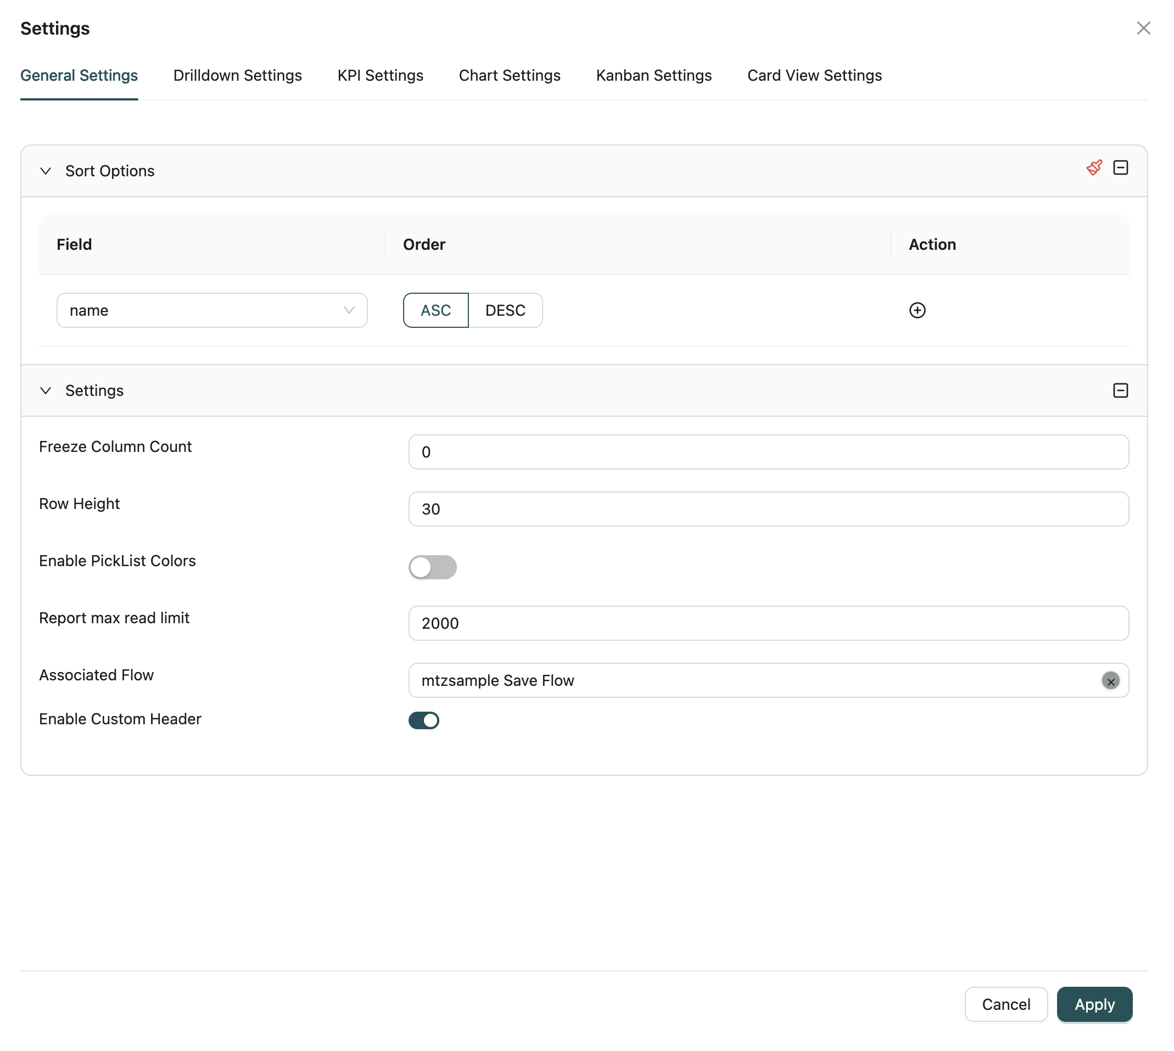1174x1051 pixels.
Task: Open the sort field dropdown showing name
Action: click(212, 310)
